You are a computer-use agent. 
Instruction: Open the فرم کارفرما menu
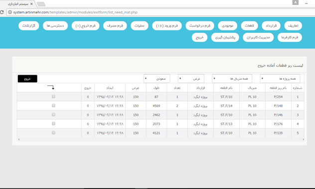tap(290, 37)
